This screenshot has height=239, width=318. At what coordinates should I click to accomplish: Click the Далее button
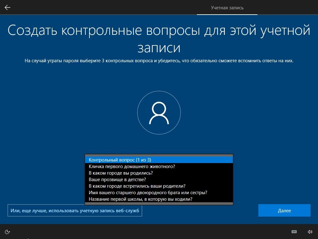pyautogui.click(x=284, y=210)
